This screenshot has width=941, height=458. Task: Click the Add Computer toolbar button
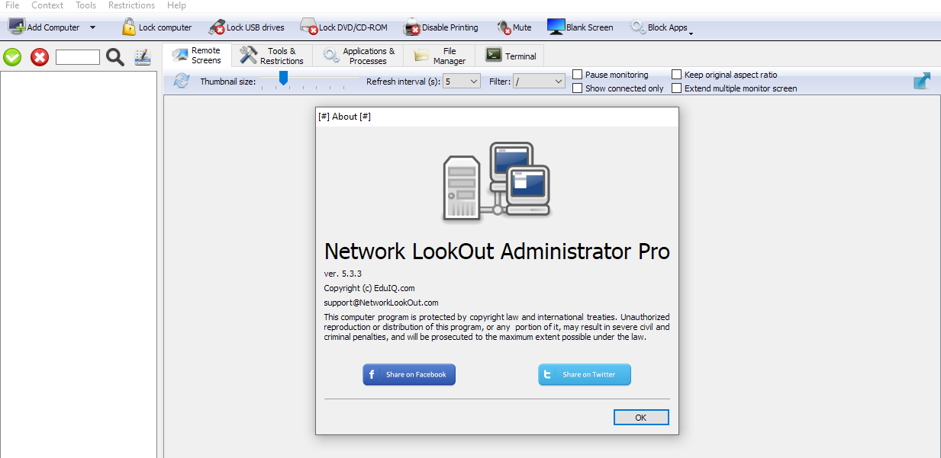(x=44, y=27)
